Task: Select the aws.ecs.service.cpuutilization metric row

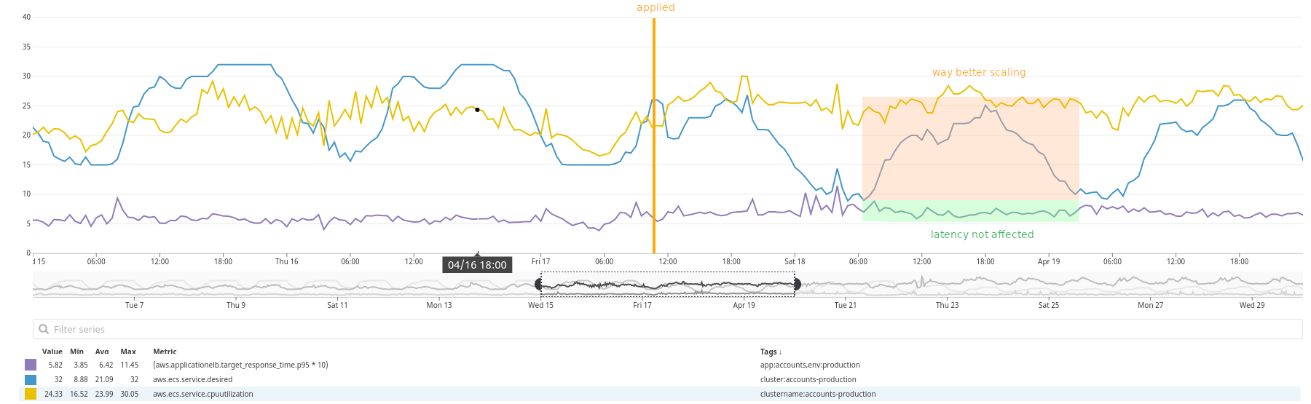Action: (x=202, y=394)
